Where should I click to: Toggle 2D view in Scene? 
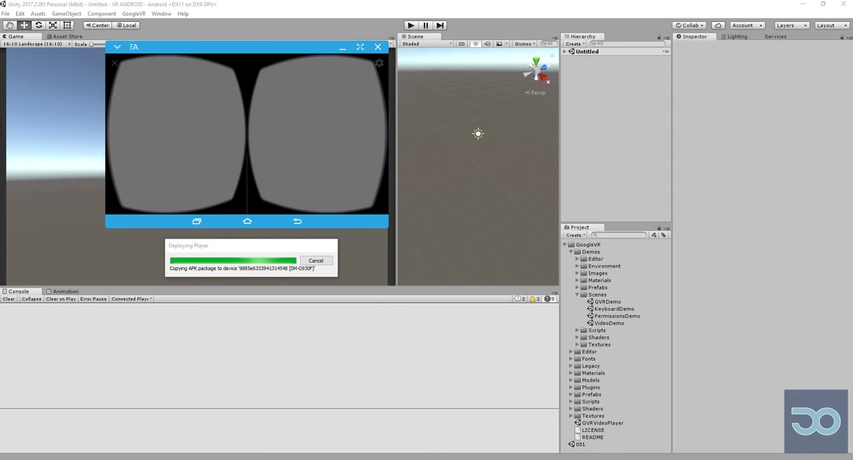pyautogui.click(x=461, y=44)
